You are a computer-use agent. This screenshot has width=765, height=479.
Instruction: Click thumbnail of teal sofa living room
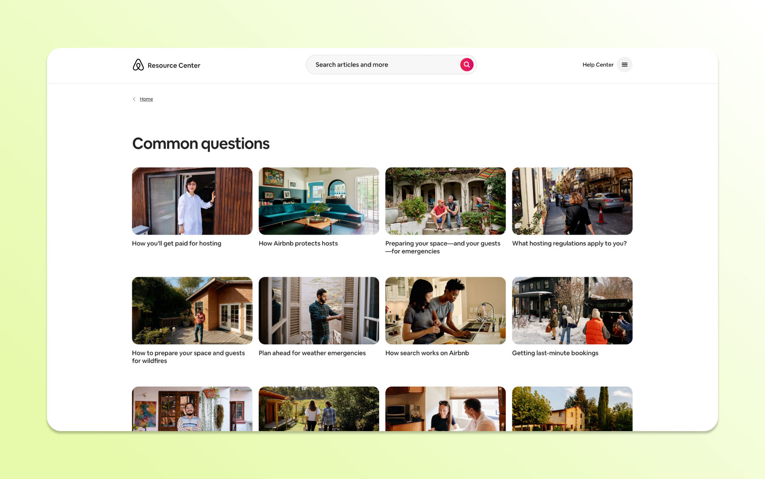coord(319,201)
